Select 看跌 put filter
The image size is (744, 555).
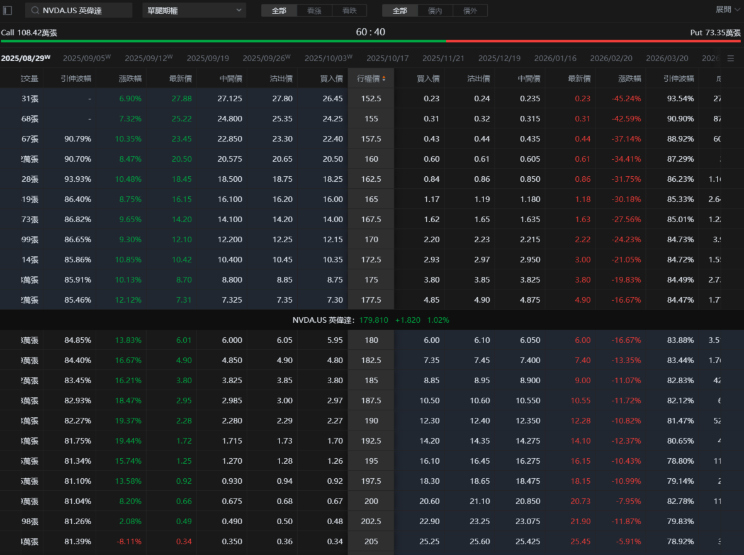(x=349, y=11)
